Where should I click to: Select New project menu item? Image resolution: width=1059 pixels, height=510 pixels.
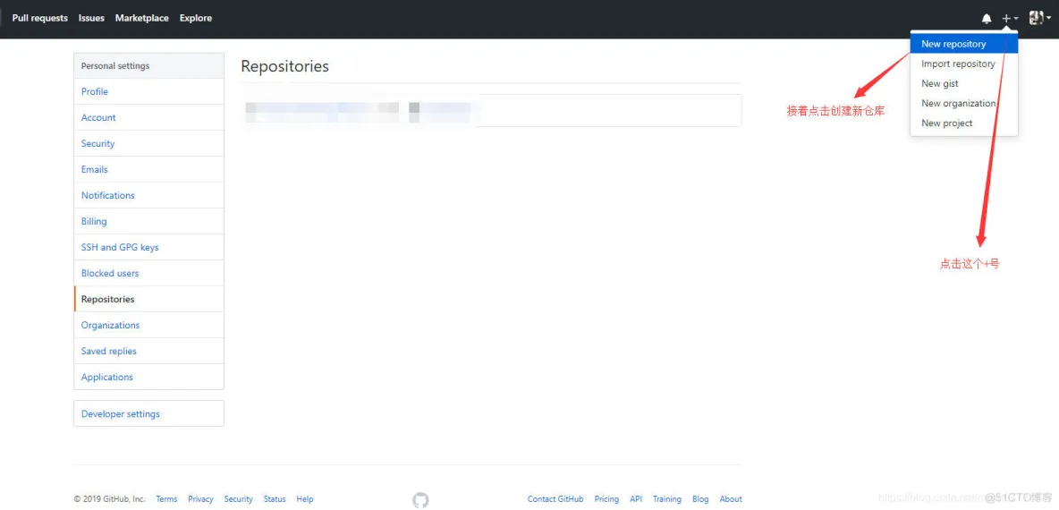tap(946, 123)
